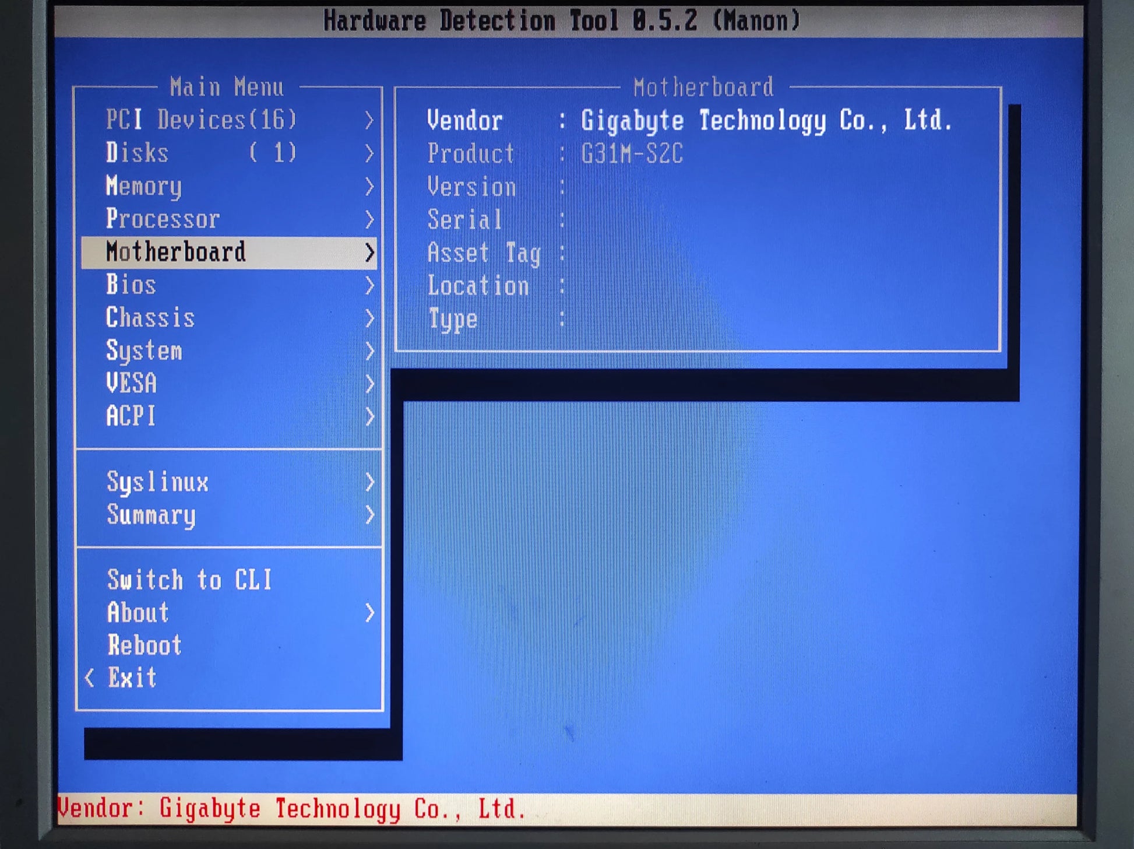Expand the Bios submenu chevron
Image resolution: width=1134 pixels, height=849 pixels.
[x=369, y=285]
